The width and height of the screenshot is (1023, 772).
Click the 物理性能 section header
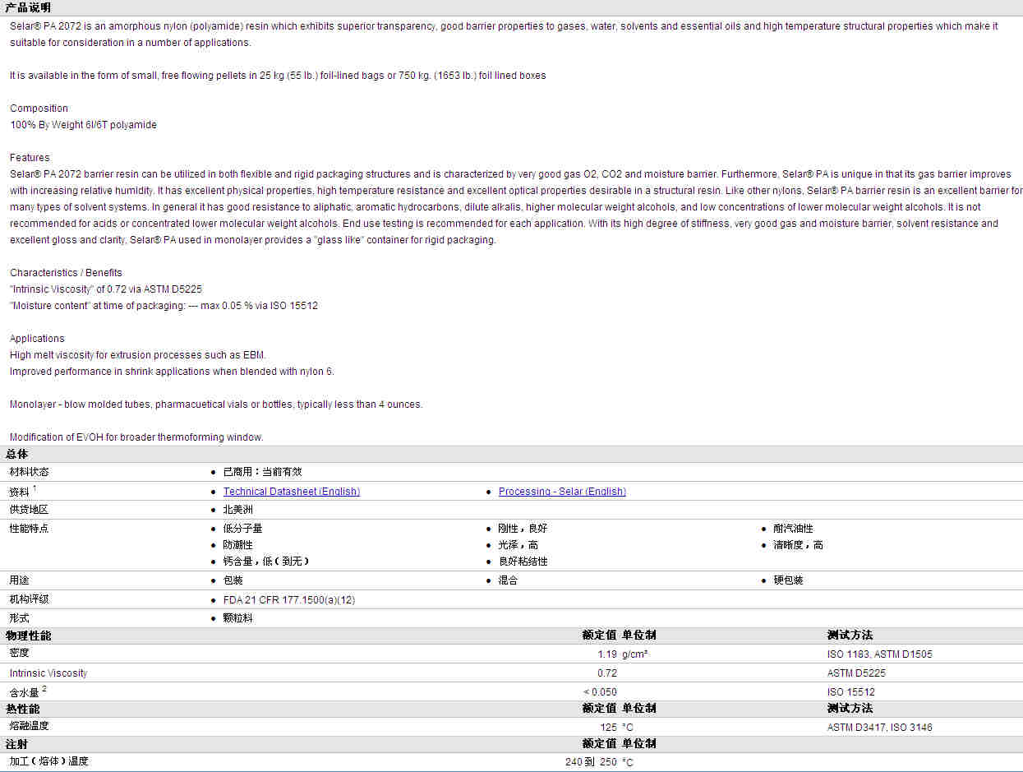(x=29, y=636)
